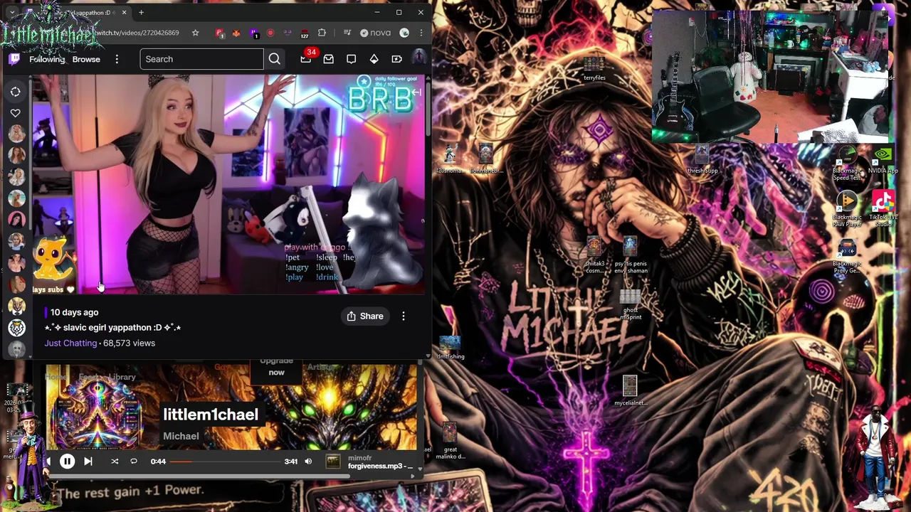Open the NVIDIA App desktop shortcut

tap(883, 160)
